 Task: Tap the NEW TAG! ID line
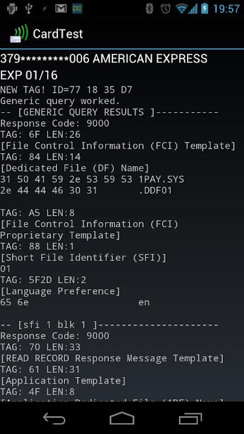66,90
